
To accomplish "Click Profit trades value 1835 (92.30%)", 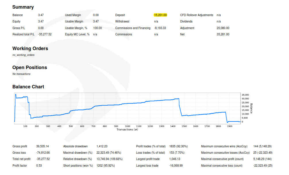I will pos(178,147).
